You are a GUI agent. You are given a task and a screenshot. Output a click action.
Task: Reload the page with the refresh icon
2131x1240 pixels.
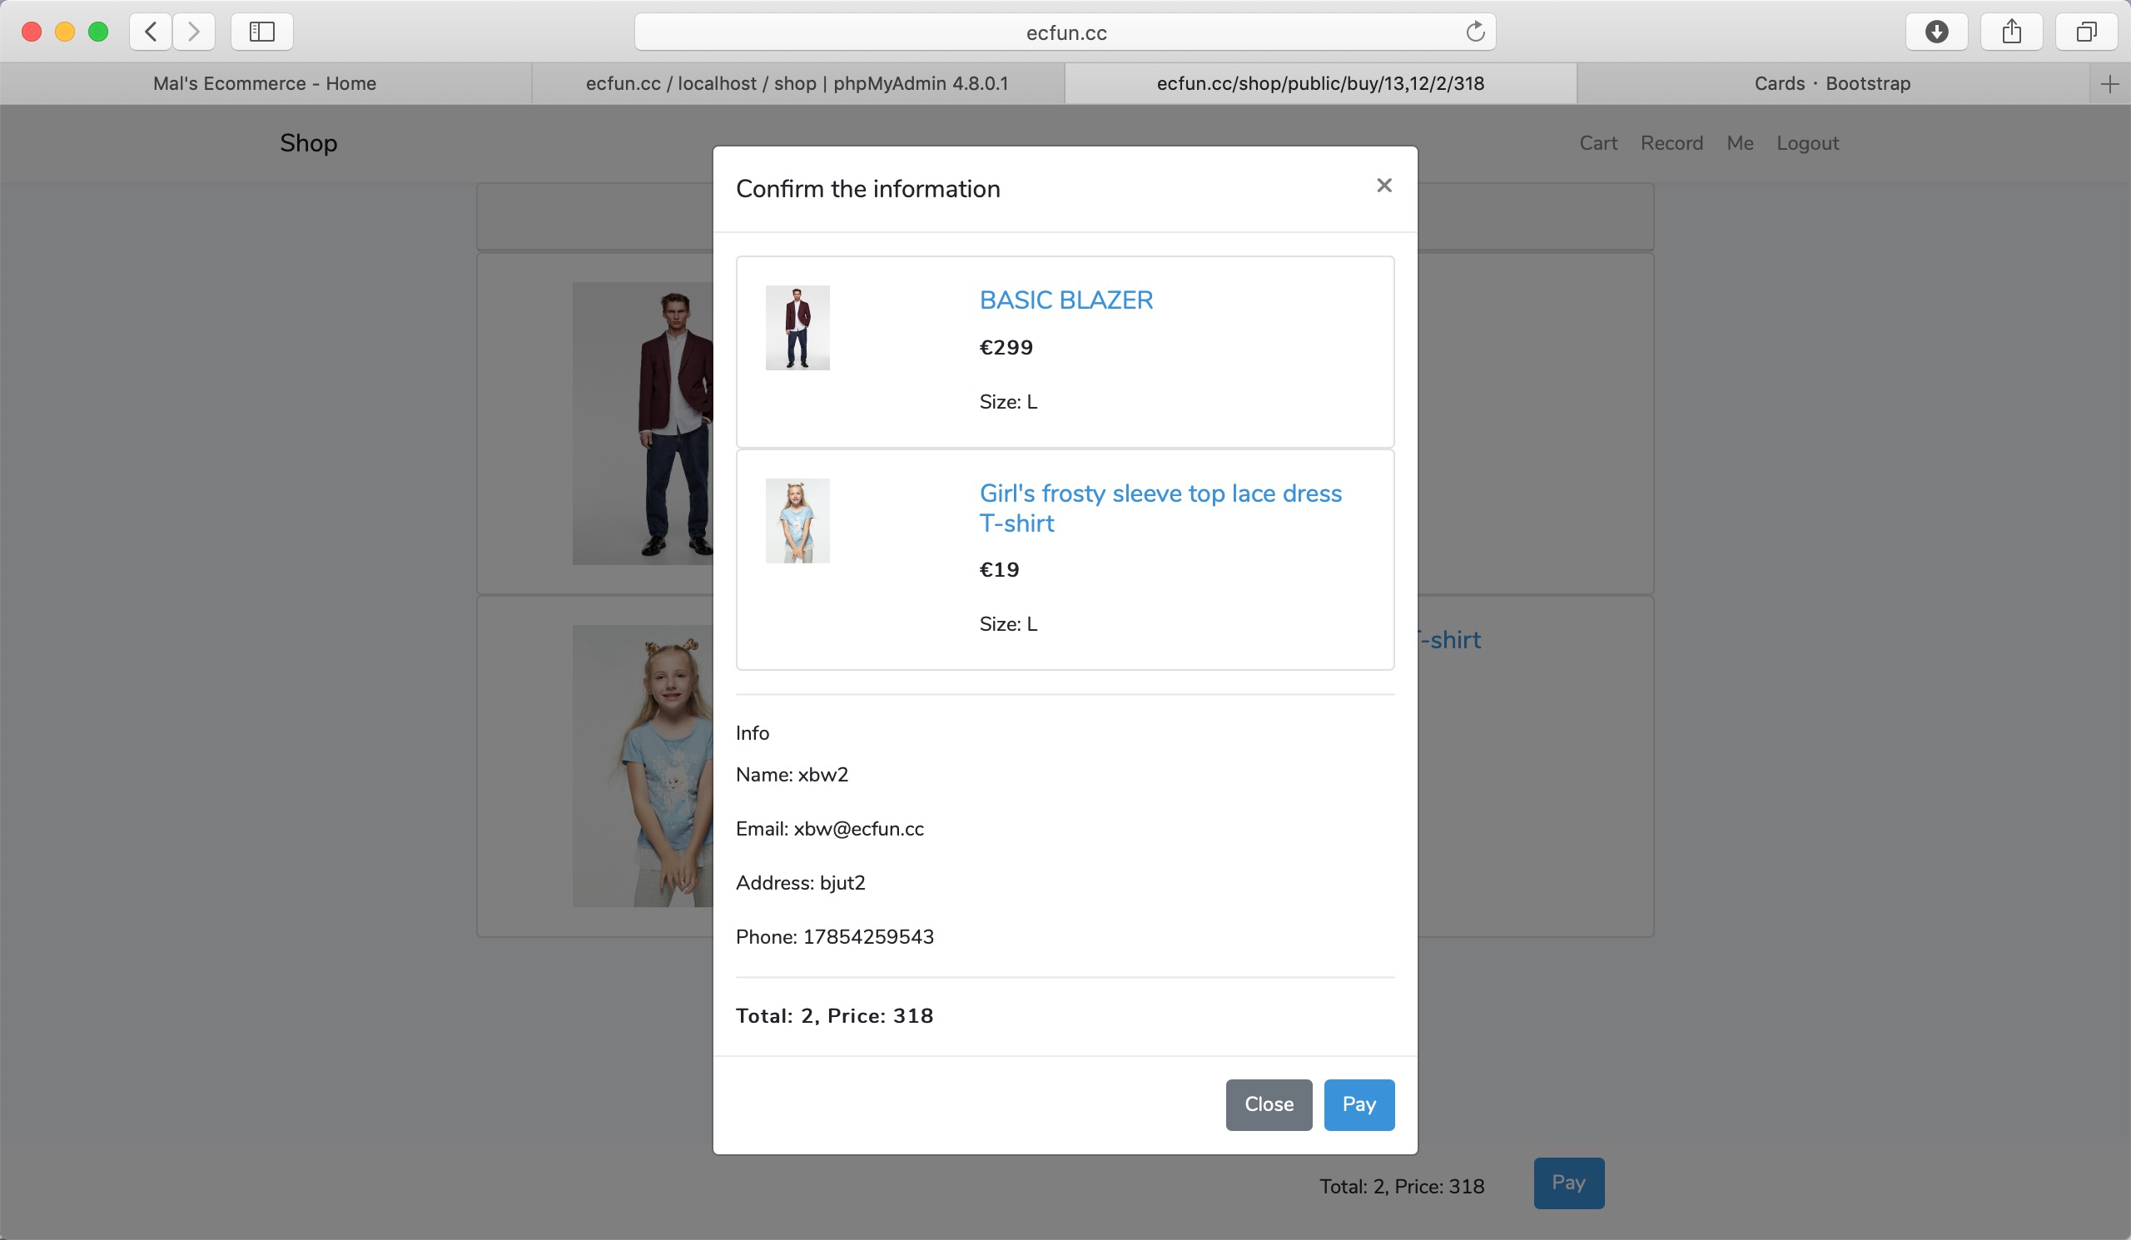tap(1475, 32)
